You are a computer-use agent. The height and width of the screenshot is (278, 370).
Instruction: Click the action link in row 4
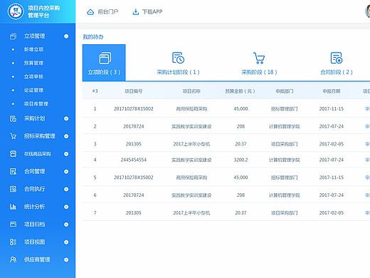tap(367, 160)
